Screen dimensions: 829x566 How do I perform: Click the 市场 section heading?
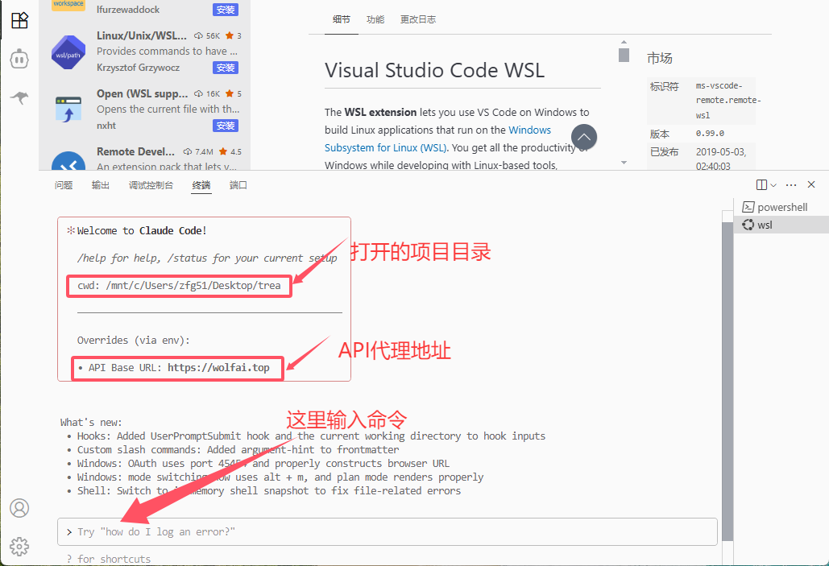pos(659,59)
